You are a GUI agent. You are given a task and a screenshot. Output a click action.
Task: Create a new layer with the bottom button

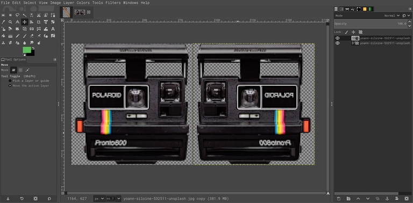tap(339, 198)
